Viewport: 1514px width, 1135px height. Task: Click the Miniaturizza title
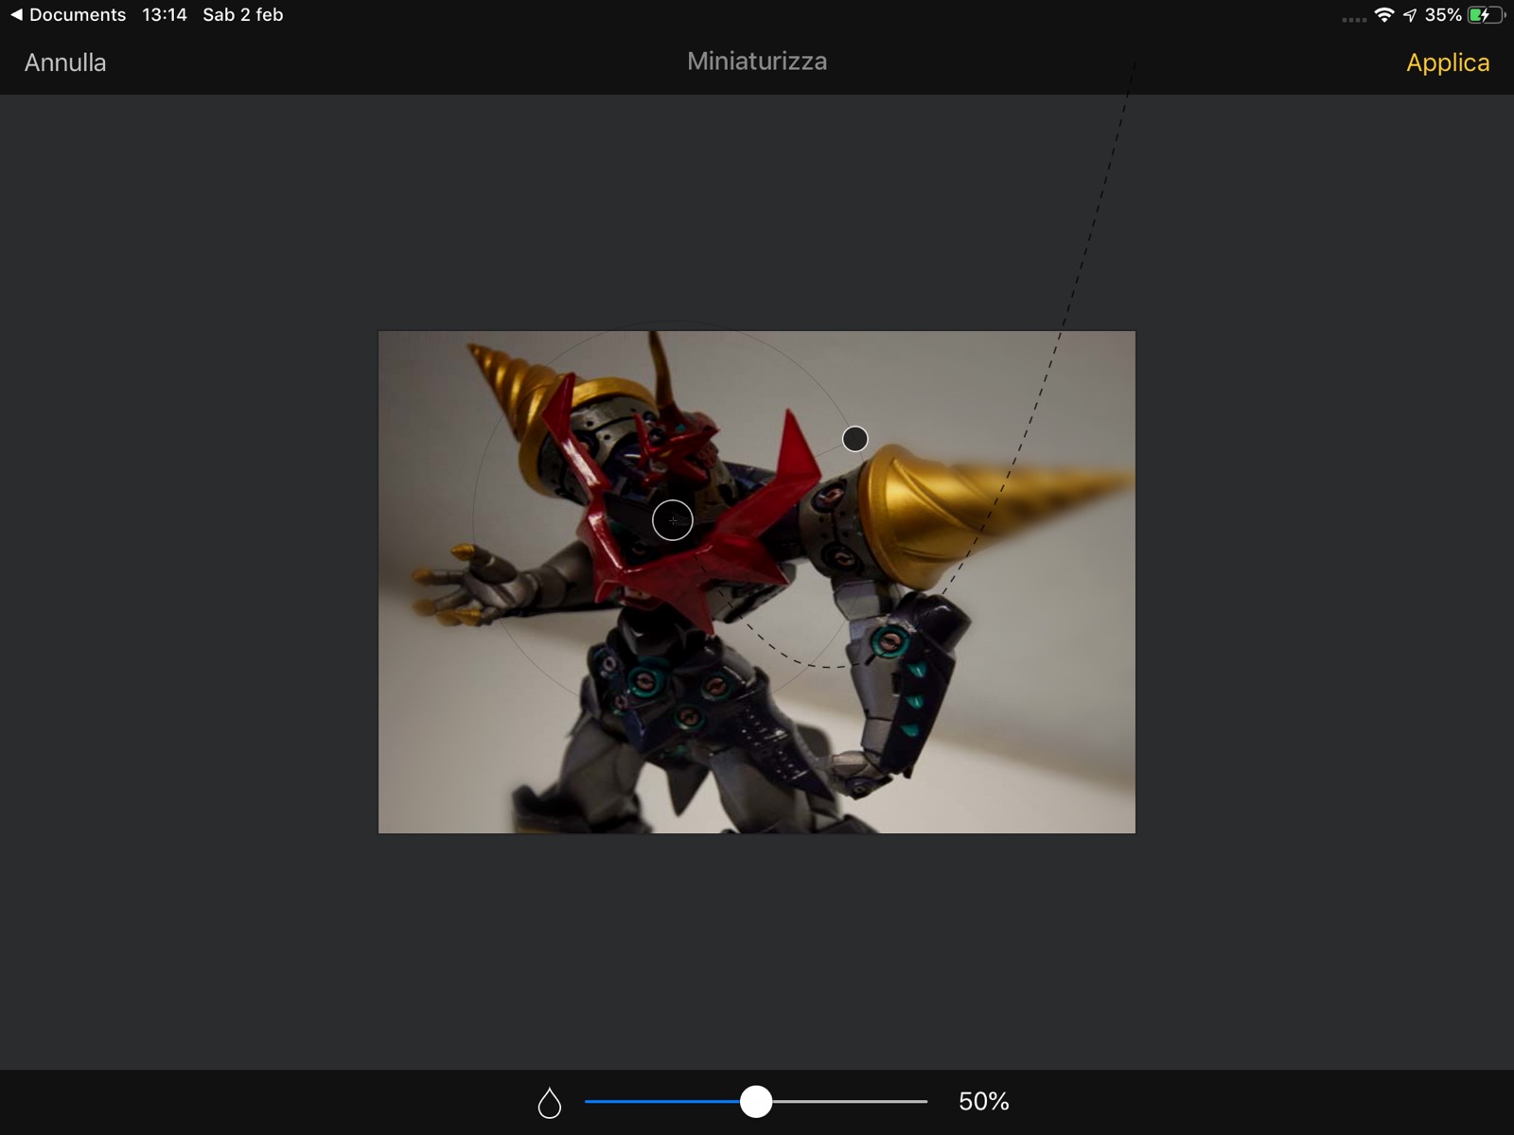pos(757,61)
